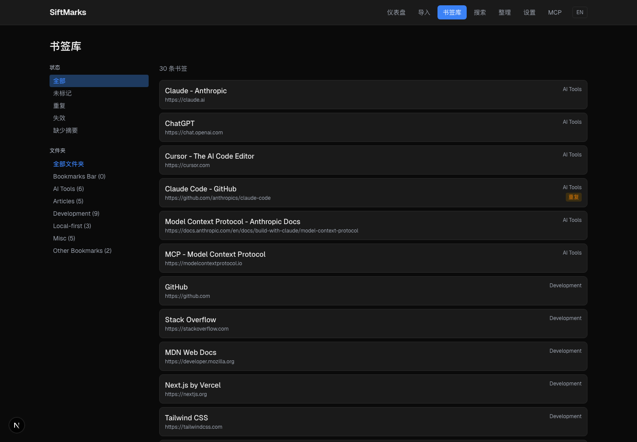Viewport: 637px width, 442px height.
Task: Click the SiftMarks logo link
Action: click(68, 12)
